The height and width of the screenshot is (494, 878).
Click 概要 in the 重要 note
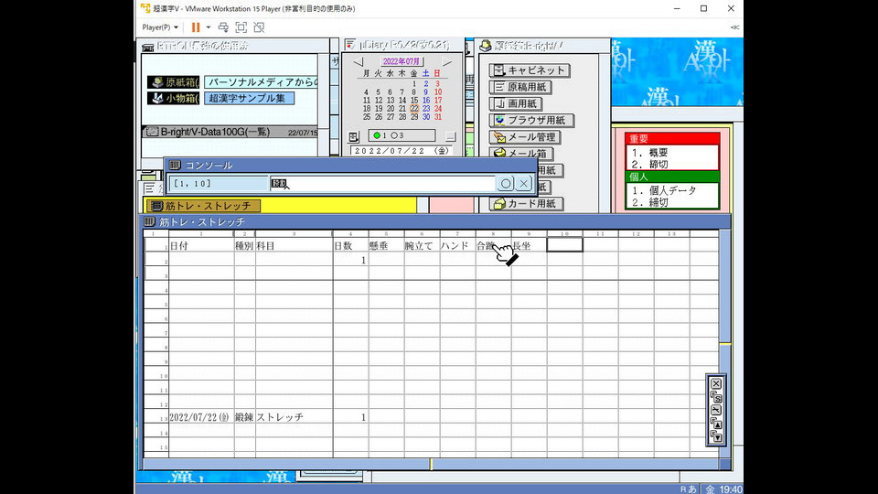658,153
